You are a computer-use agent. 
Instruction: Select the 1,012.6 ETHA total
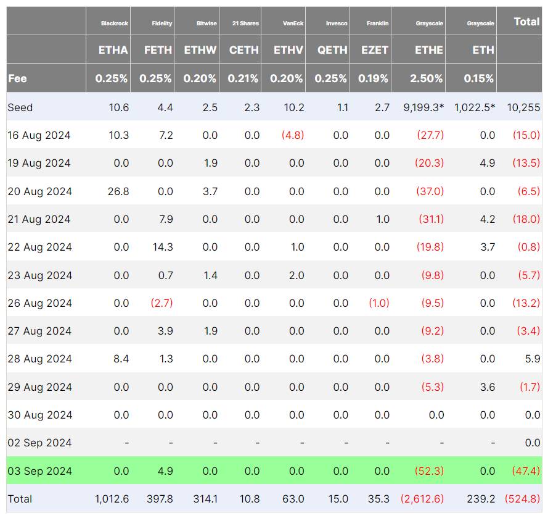tap(112, 499)
